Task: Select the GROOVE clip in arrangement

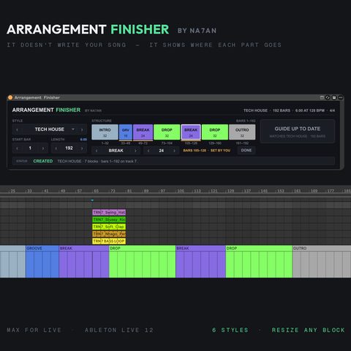Action: 42,262
